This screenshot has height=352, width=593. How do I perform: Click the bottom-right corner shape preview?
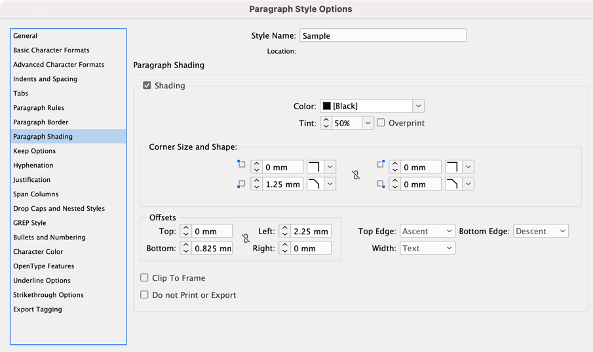click(x=453, y=184)
